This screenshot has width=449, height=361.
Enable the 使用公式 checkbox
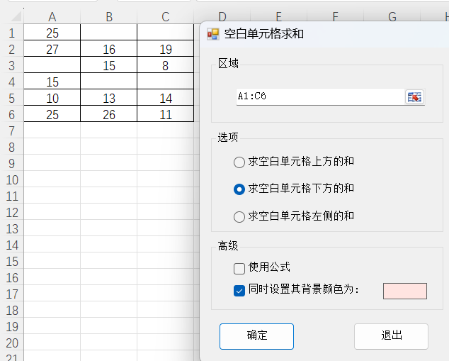point(239,269)
